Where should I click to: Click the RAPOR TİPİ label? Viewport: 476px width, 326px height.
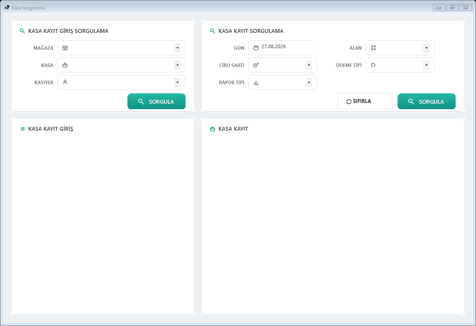pos(232,82)
